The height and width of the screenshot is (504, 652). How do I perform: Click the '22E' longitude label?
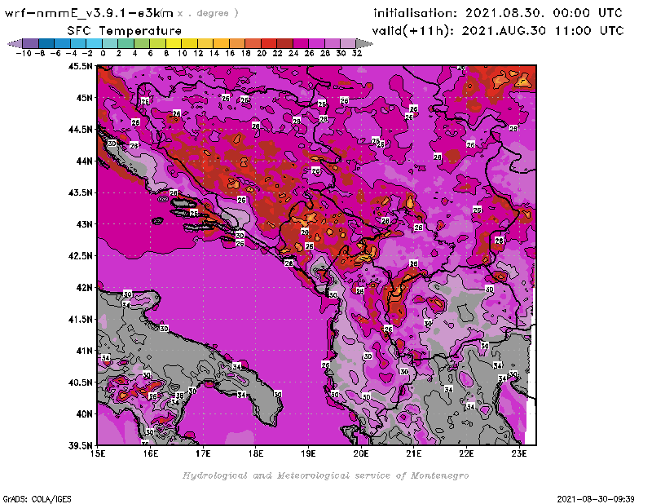pos(466,453)
